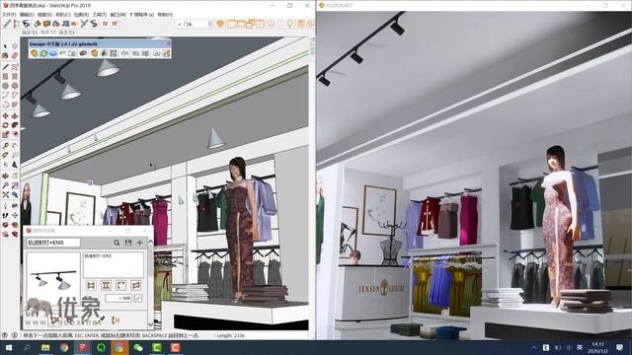
Task: Open the 工具(T) menu
Action: (x=99, y=15)
